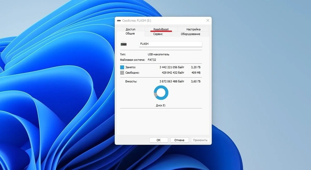The height and width of the screenshot is (170, 311).
Task: Click the Отмена button
Action: [179, 140]
